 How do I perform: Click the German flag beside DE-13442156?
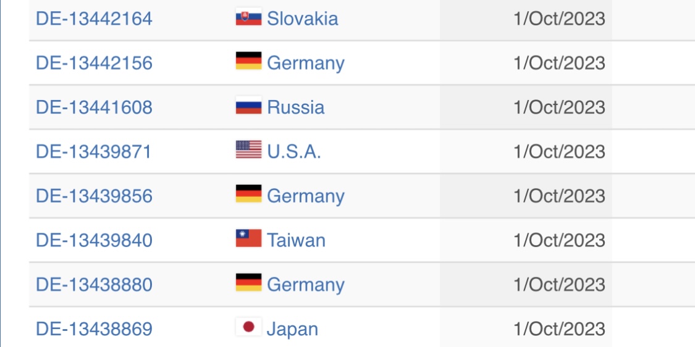click(x=249, y=61)
